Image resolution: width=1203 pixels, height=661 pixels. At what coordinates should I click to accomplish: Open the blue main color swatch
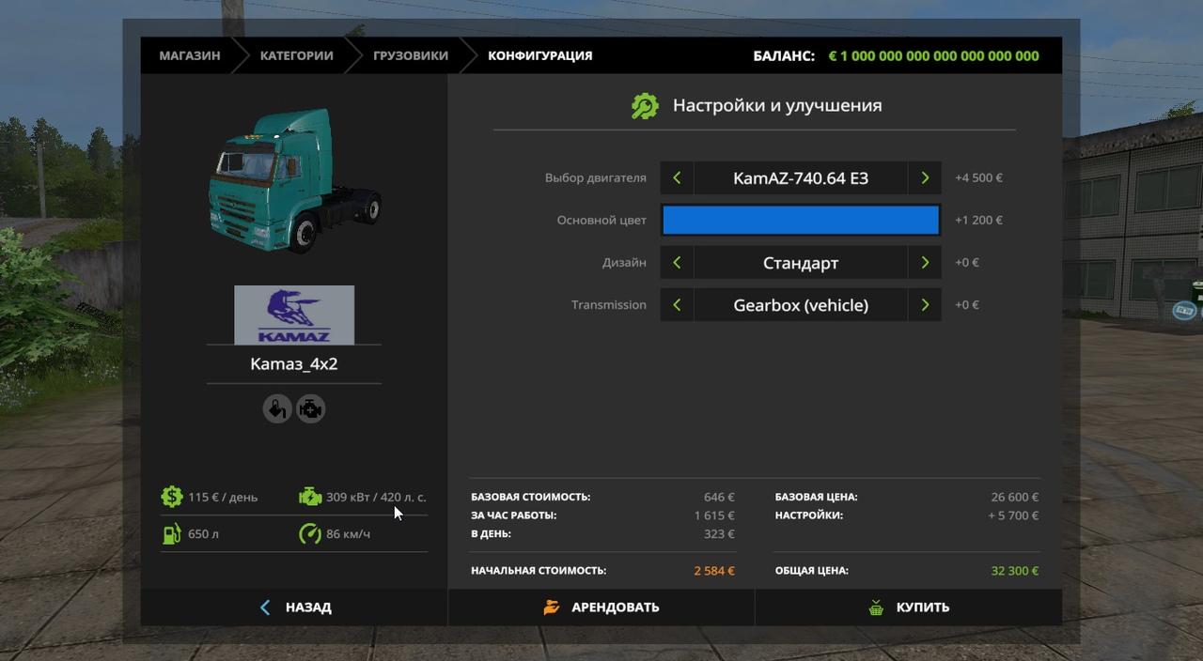[801, 220]
